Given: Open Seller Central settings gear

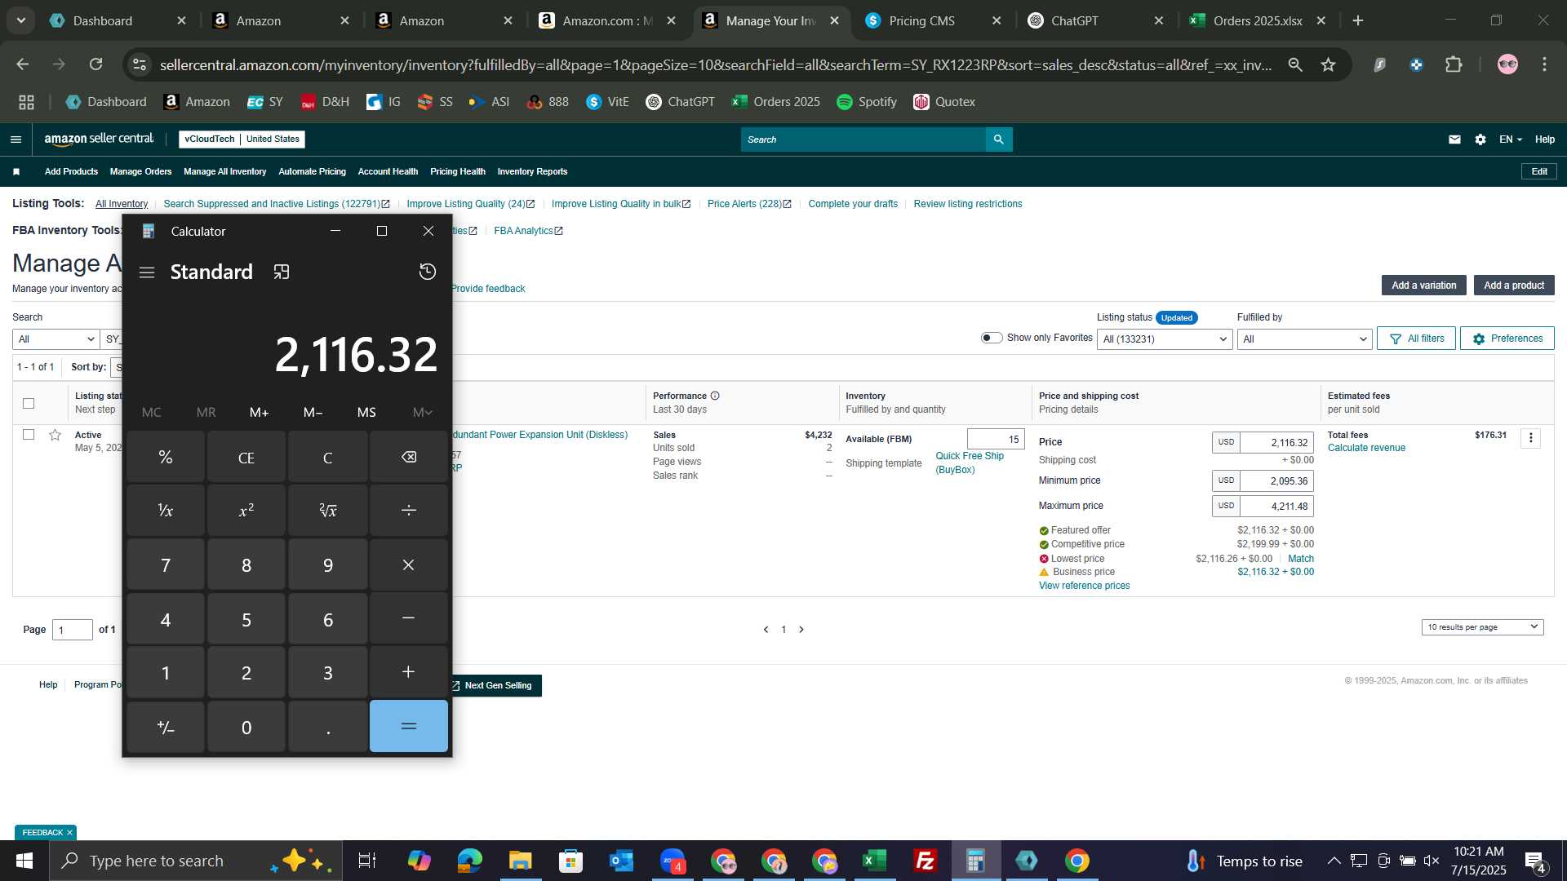Looking at the screenshot, I should 1480,139.
